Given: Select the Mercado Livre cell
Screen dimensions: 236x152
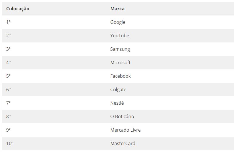Looking at the screenshot, I should pos(125,130).
